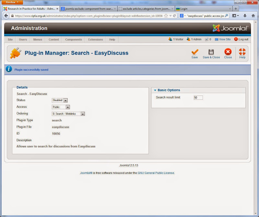259x217 pixels.
Task: Click the Save & Close floppy icon
Action: (x=211, y=52)
